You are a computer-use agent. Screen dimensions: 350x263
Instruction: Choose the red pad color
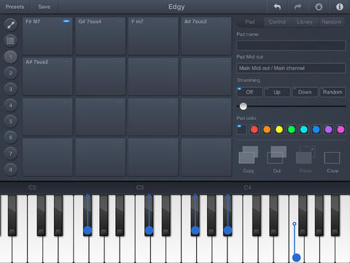pos(254,129)
